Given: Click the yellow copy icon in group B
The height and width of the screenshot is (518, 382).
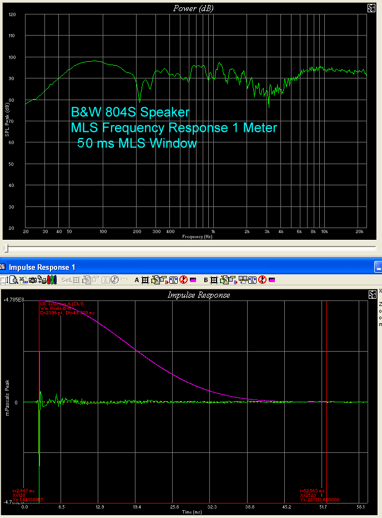Looking at the screenshot, I should pyautogui.click(x=224, y=280).
